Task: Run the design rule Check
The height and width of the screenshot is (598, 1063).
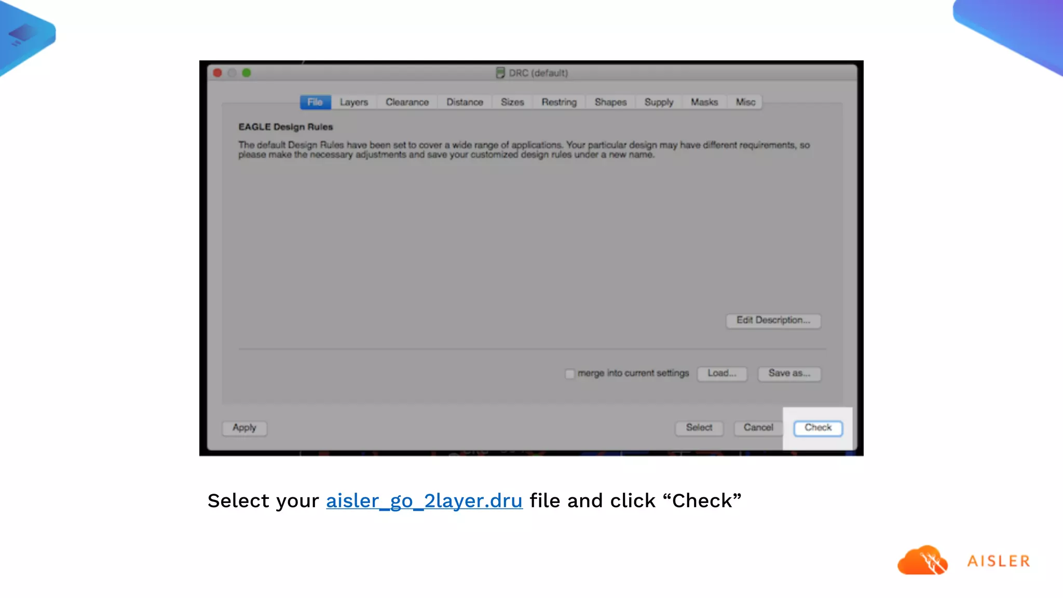Action: (818, 428)
